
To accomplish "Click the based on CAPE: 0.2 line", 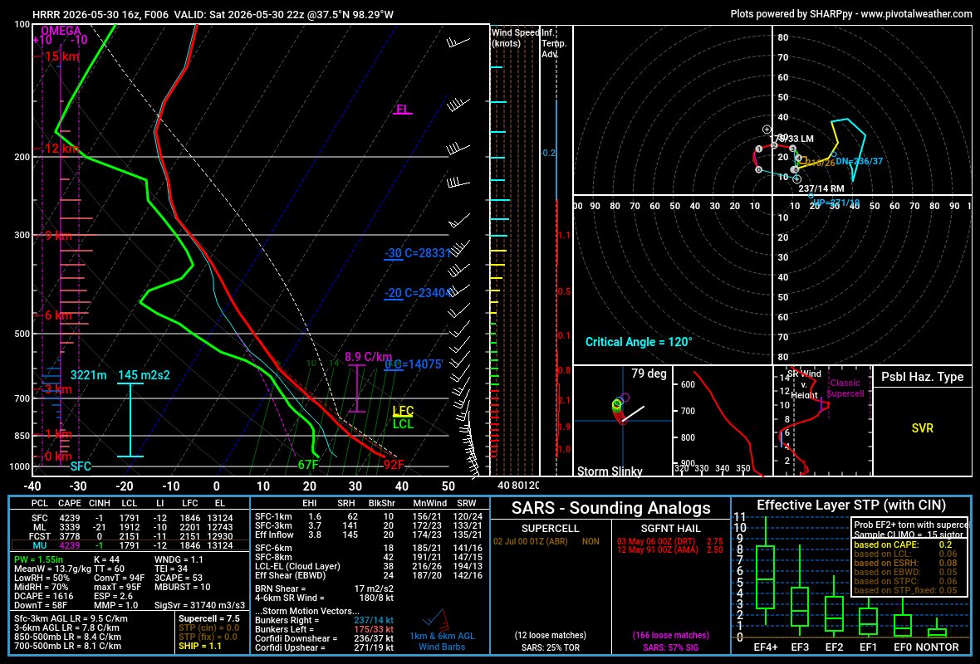I will [903, 544].
